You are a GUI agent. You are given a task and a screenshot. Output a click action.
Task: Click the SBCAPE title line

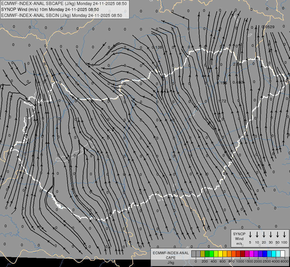[x=64, y=4]
